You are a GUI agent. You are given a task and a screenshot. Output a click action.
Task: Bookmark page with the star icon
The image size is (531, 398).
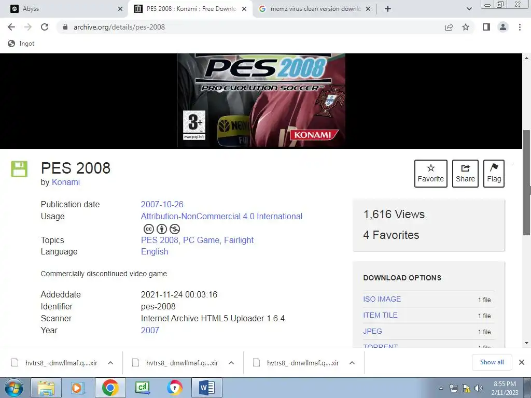point(466,27)
